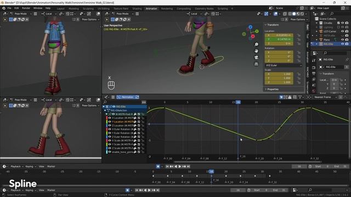Open the XYZ Euler rotation mode dropdown
351x197 pixels.
tap(284, 66)
